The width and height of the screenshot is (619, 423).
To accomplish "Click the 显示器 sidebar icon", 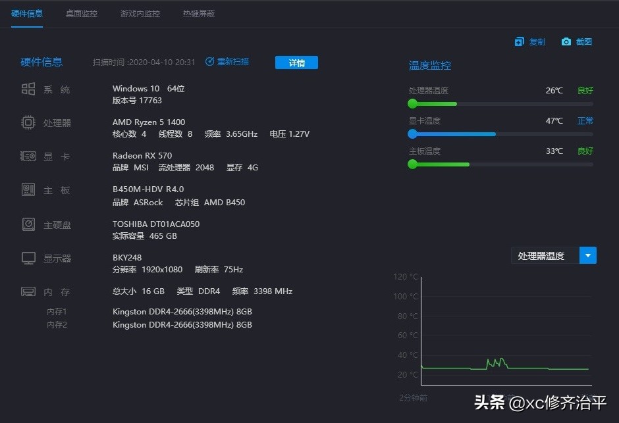I will coord(28,258).
